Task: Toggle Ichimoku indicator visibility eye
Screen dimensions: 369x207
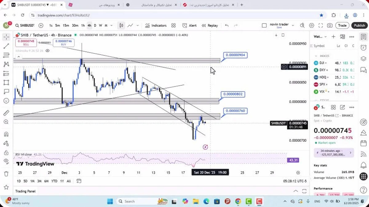Action: pyautogui.click(x=47, y=50)
